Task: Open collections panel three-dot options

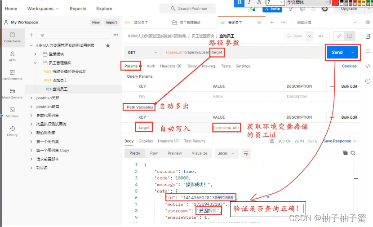Action: pyautogui.click(x=115, y=35)
